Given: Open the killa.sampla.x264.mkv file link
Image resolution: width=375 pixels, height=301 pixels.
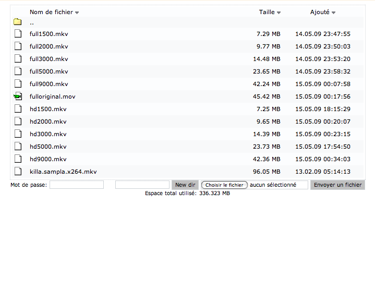Looking at the screenshot, I should (63, 172).
